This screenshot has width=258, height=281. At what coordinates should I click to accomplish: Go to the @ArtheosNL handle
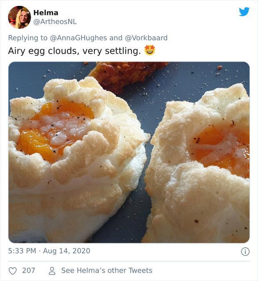click(55, 22)
